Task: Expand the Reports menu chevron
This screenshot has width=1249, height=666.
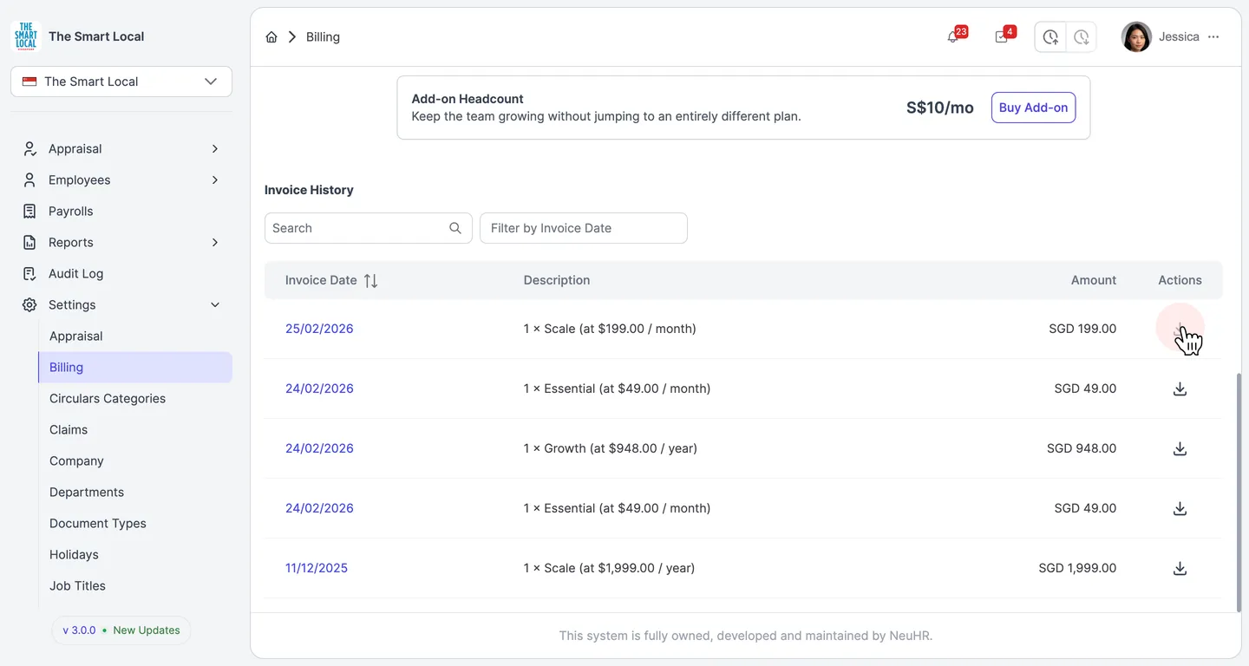Action: 215,243
